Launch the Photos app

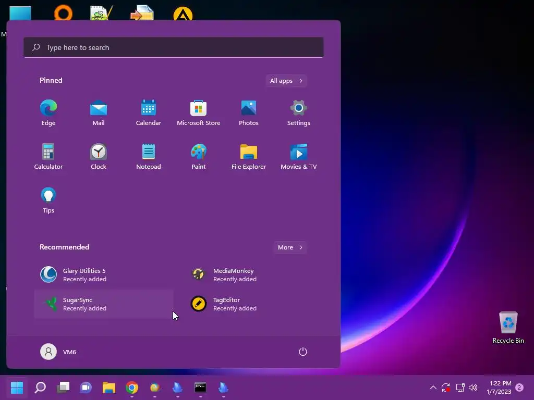click(249, 113)
